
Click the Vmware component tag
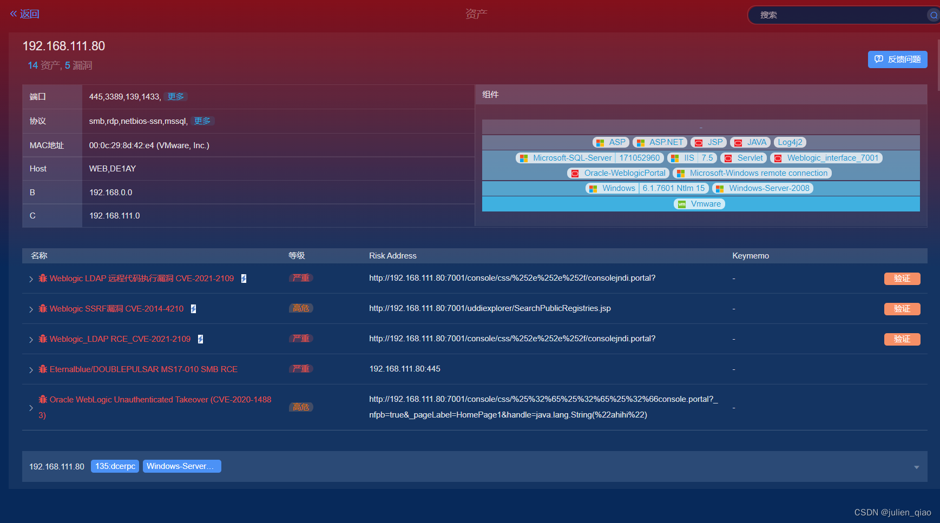pyautogui.click(x=699, y=204)
